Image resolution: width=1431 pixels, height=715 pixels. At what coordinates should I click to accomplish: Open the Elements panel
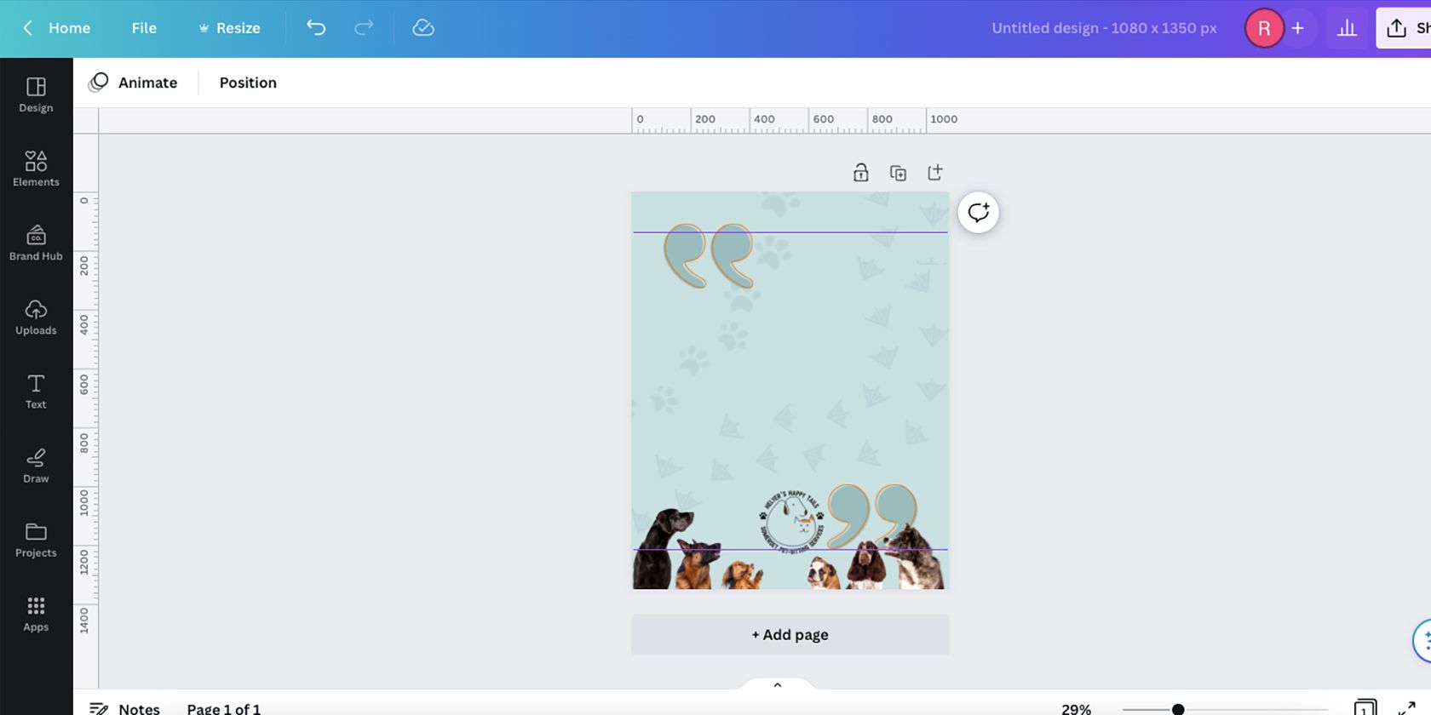point(36,169)
